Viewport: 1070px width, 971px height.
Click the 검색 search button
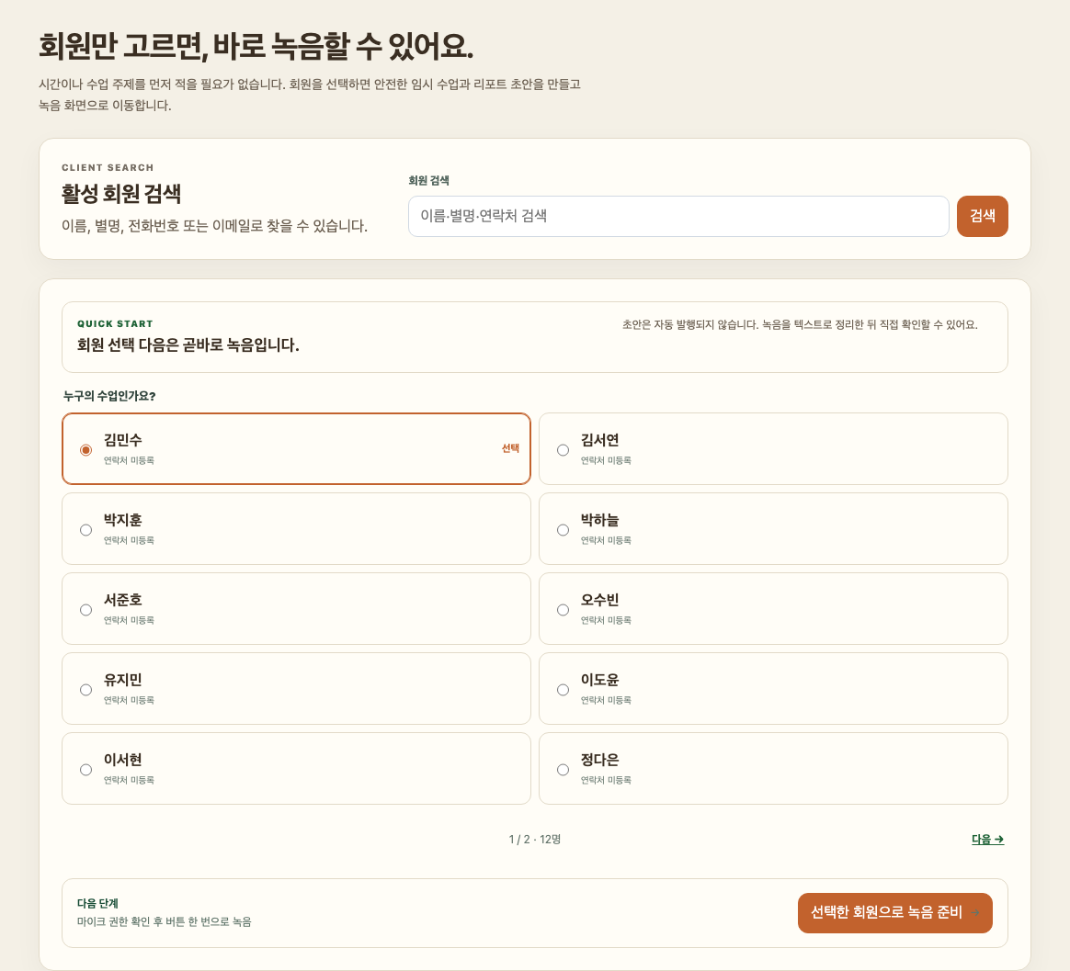982,216
